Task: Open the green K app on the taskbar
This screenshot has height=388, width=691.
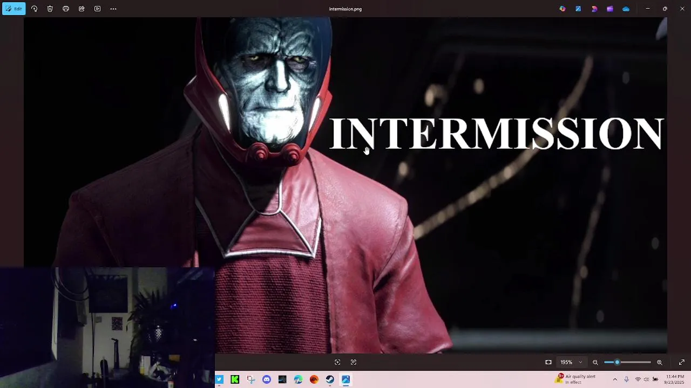Action: (x=235, y=379)
